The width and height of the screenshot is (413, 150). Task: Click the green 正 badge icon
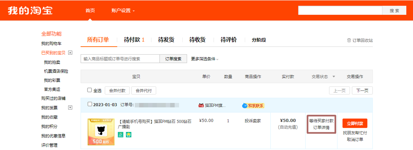[x=120, y=135]
